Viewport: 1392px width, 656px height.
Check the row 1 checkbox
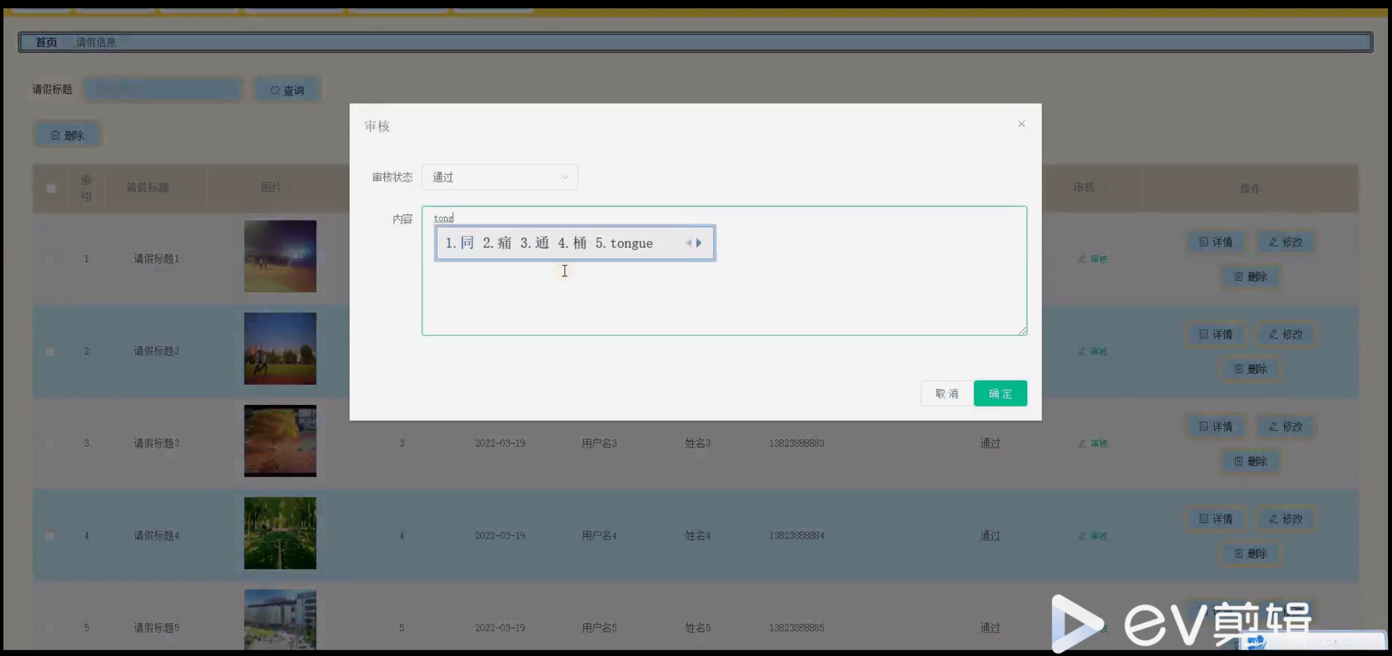tap(50, 259)
